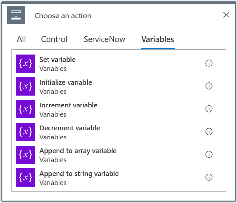Select the Append to string variable action
Image resolution: width=237 pixels, height=203 pixels.
[x=79, y=174]
